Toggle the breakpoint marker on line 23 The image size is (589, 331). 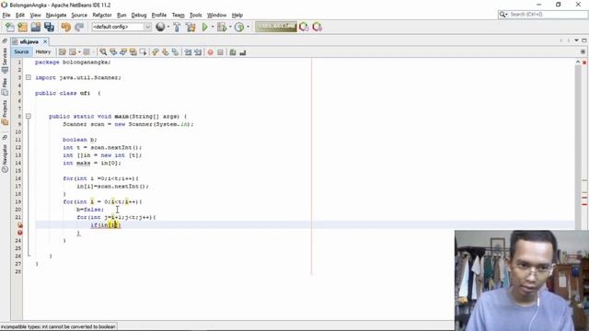20,233
